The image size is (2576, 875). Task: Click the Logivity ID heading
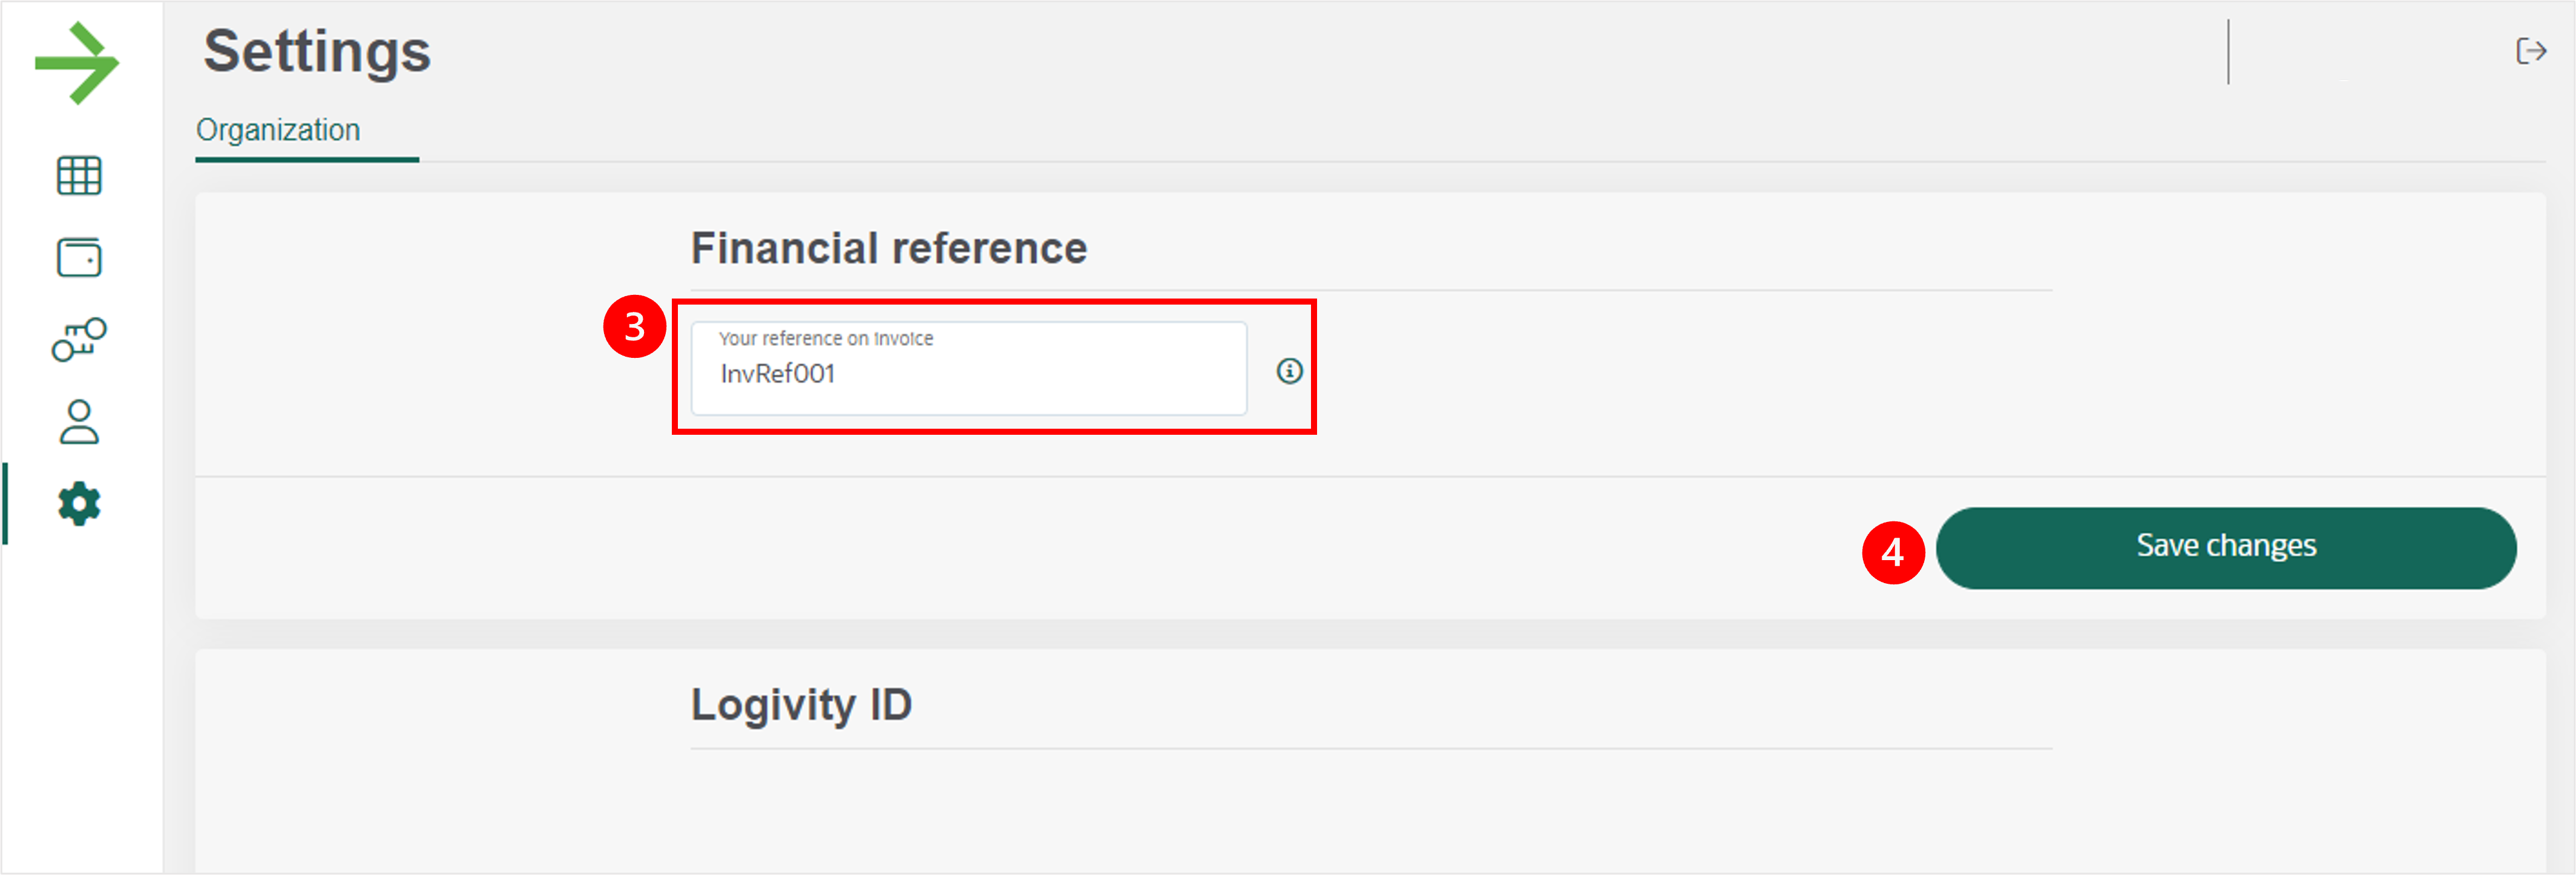(x=801, y=705)
